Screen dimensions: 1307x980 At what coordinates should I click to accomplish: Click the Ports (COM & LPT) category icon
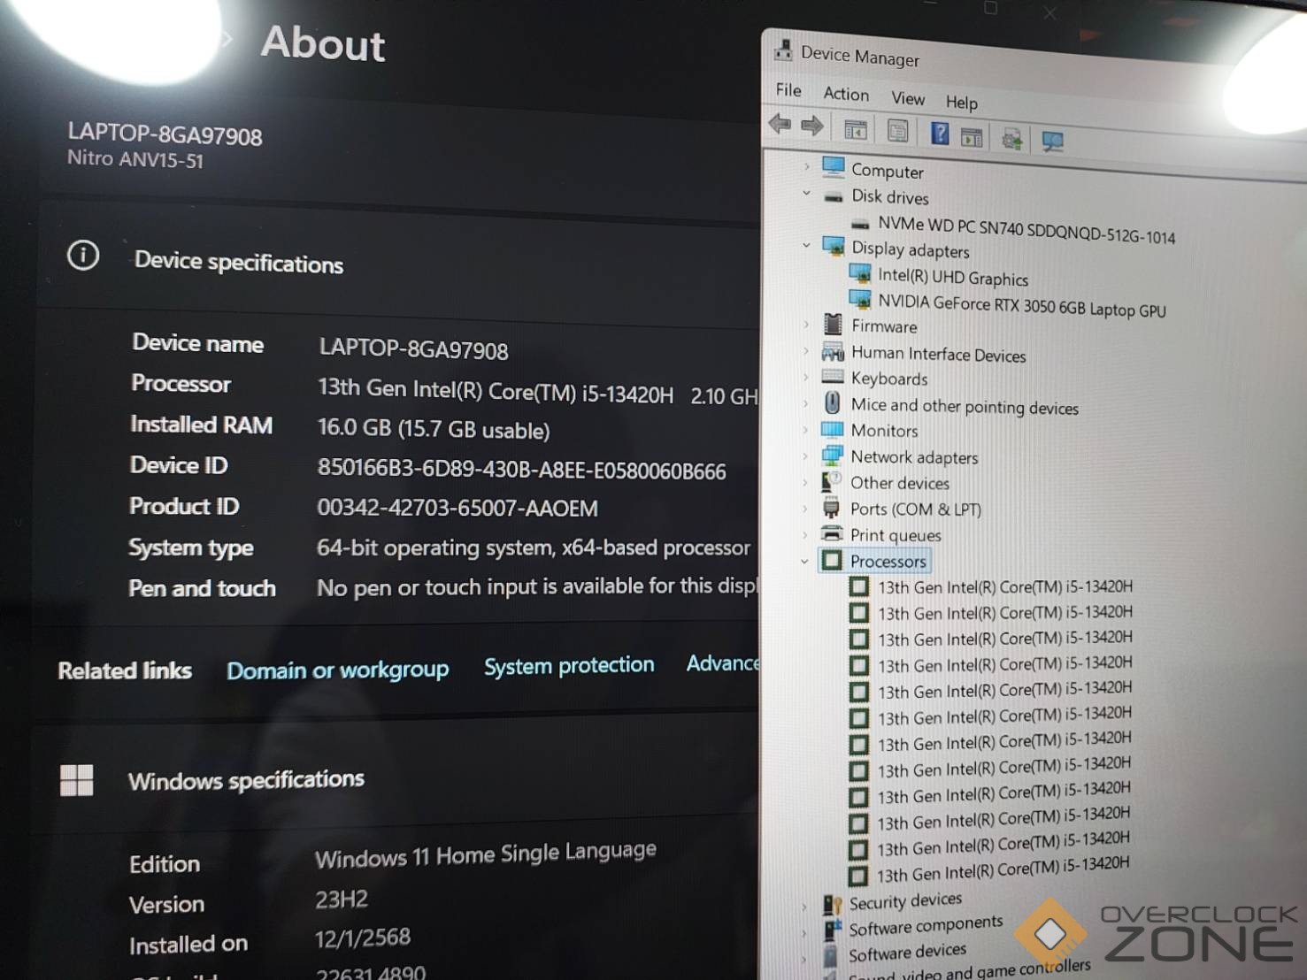click(831, 508)
